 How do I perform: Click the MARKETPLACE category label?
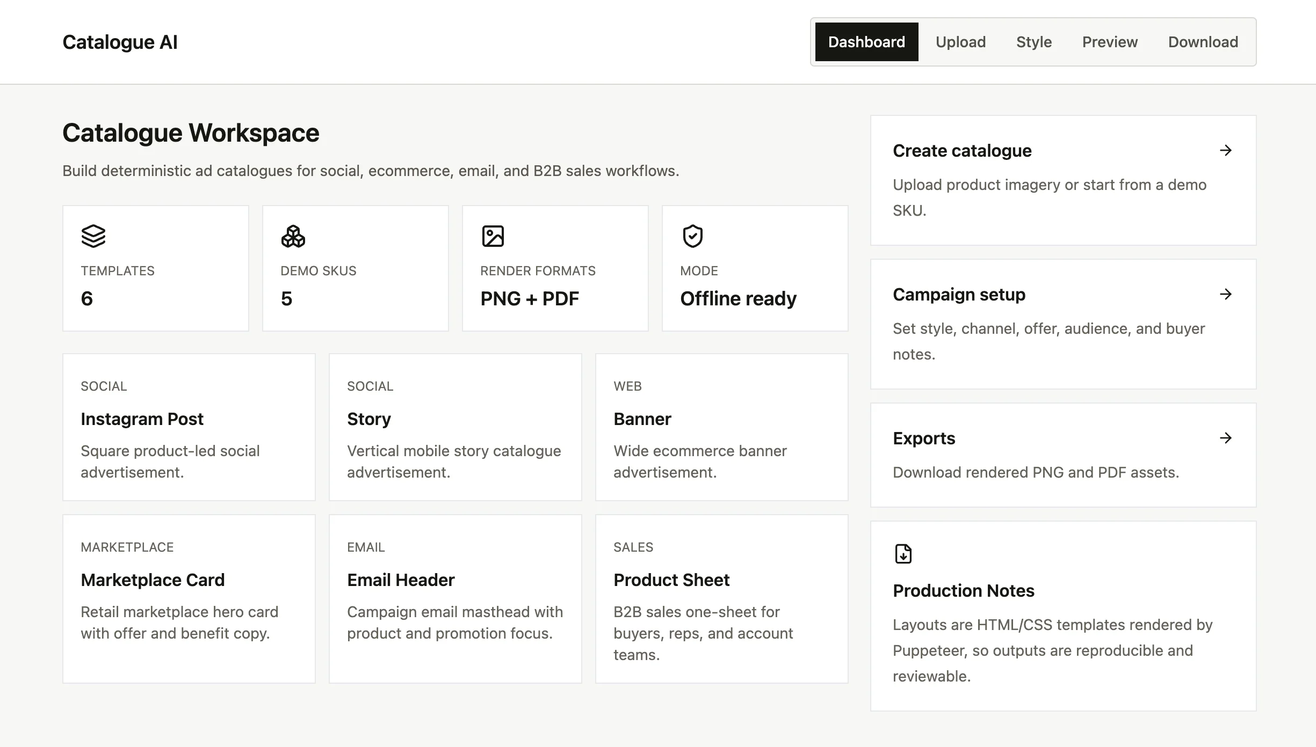127,547
